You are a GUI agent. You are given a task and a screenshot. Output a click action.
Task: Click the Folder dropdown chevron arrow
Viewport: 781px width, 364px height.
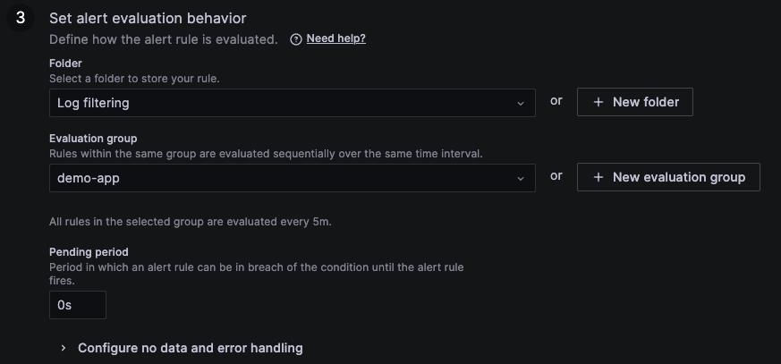tap(521, 103)
